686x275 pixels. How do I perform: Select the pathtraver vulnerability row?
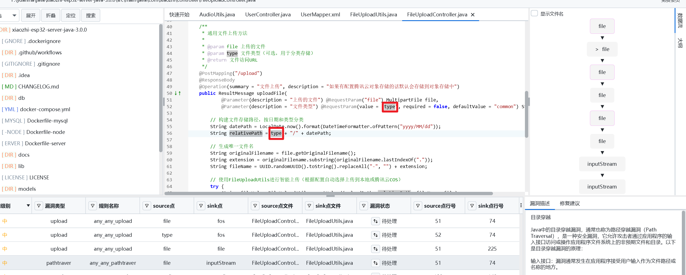[259, 263]
